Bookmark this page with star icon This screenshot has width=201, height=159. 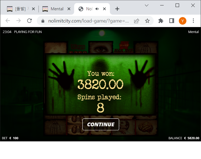[147, 21]
